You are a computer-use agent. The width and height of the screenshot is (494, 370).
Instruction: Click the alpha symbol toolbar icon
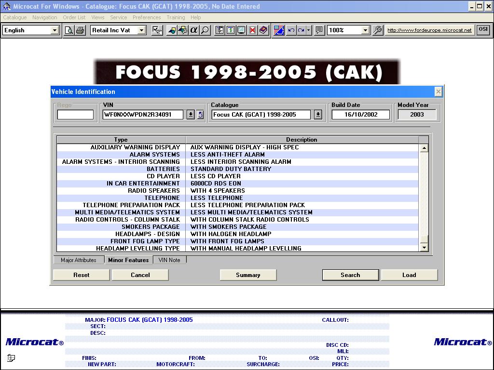tap(194, 30)
